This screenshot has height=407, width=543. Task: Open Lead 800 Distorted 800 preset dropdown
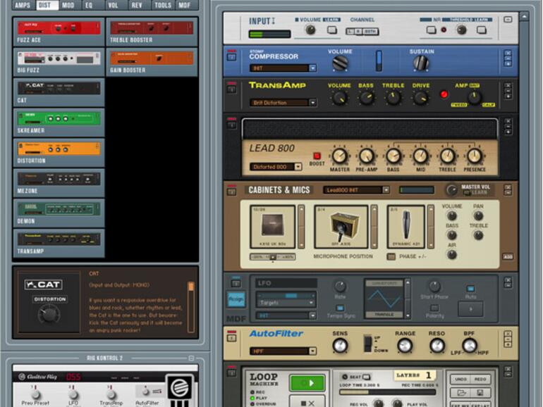pyautogui.click(x=298, y=167)
